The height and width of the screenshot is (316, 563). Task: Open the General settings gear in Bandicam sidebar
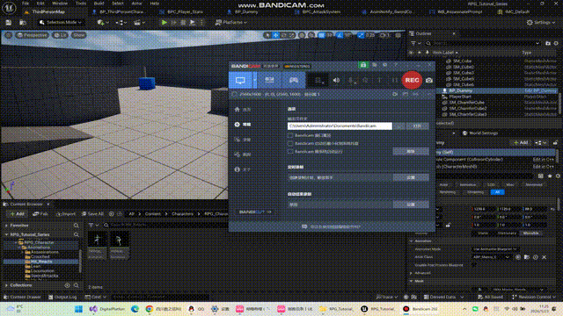pyautogui.click(x=243, y=125)
